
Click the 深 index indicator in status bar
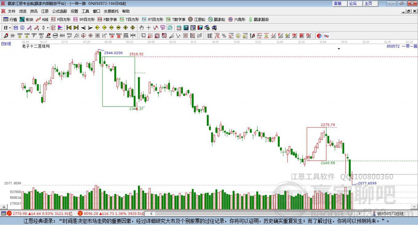click(x=80, y=214)
